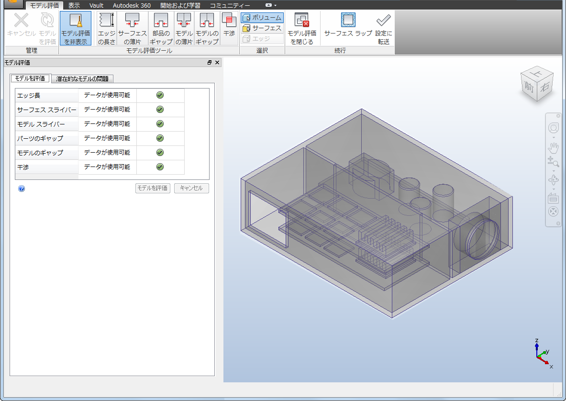Click モデル評価を閉じる in the ribbon
566x401 pixels.
pos(302,28)
